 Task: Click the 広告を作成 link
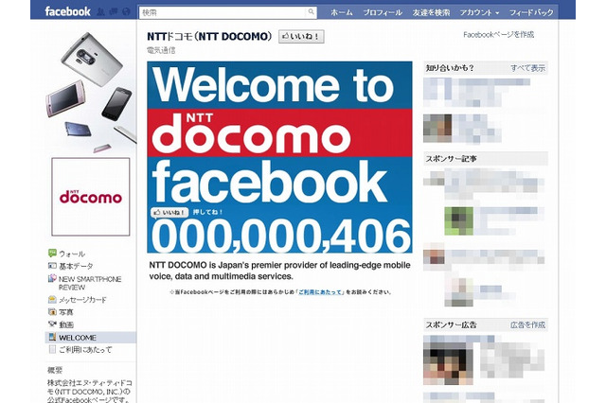pos(527,325)
